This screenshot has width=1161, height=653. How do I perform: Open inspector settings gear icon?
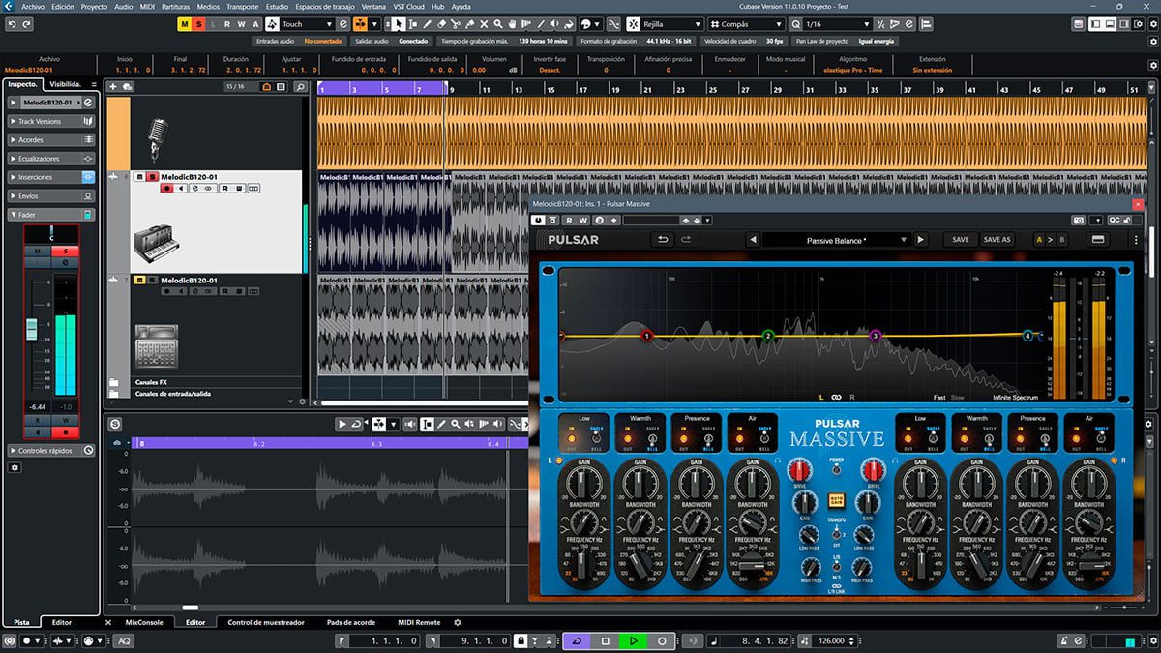coord(15,467)
